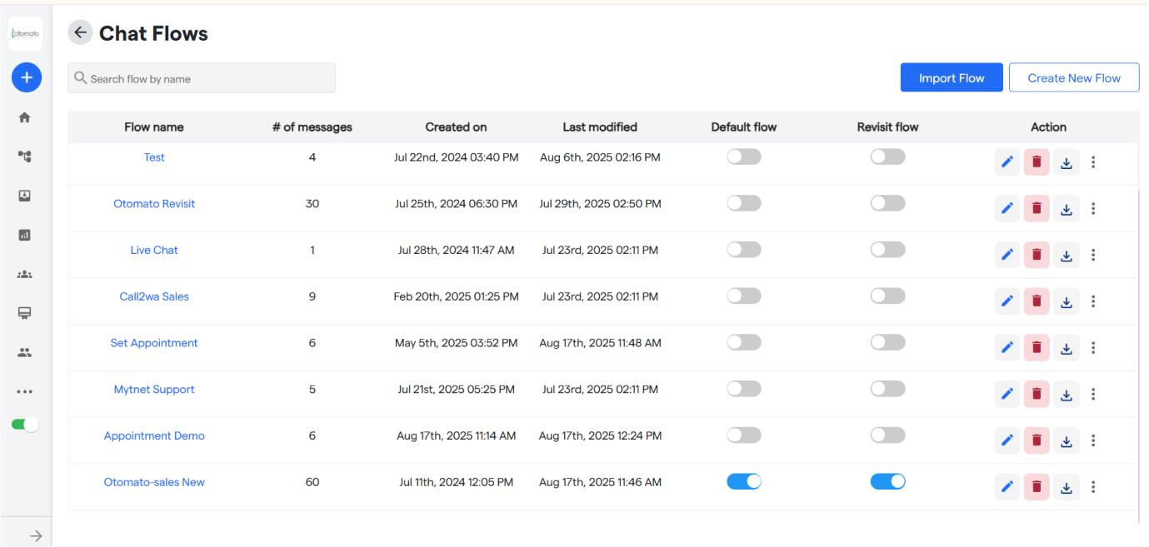Image resolution: width=1149 pixels, height=547 pixels.
Task: Download the Appointment Demo flow
Action: [x=1066, y=441]
